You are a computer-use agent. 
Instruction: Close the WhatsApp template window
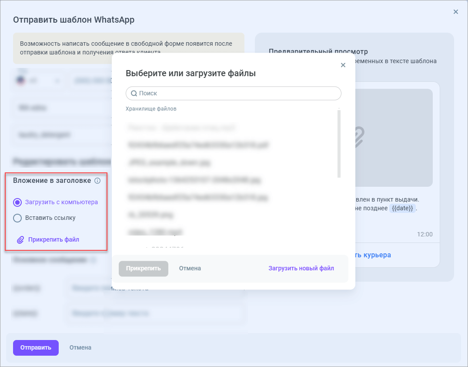(x=455, y=12)
